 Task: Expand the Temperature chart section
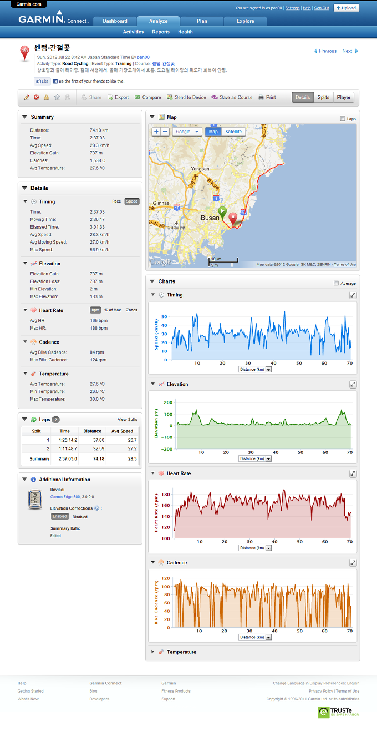tap(153, 652)
